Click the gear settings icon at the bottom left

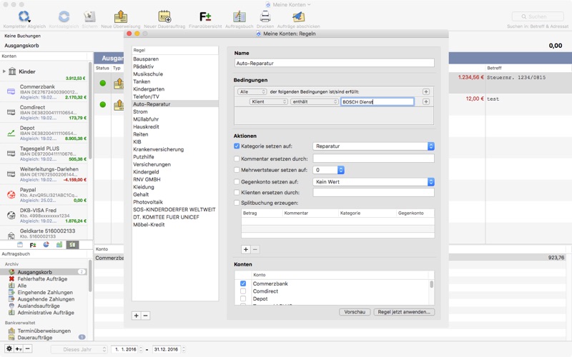pos(9,348)
